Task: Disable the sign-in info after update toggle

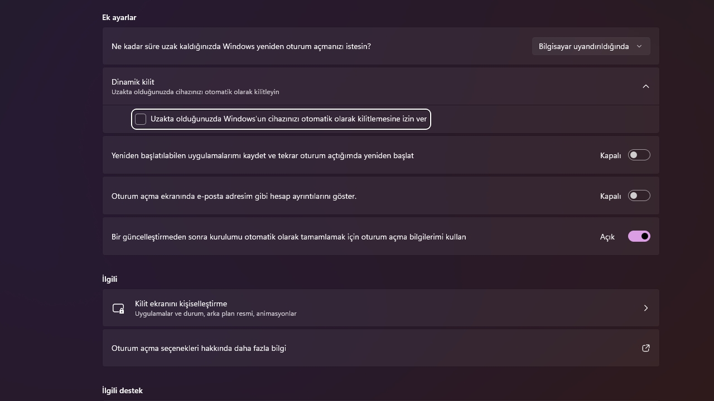Action: 639,237
